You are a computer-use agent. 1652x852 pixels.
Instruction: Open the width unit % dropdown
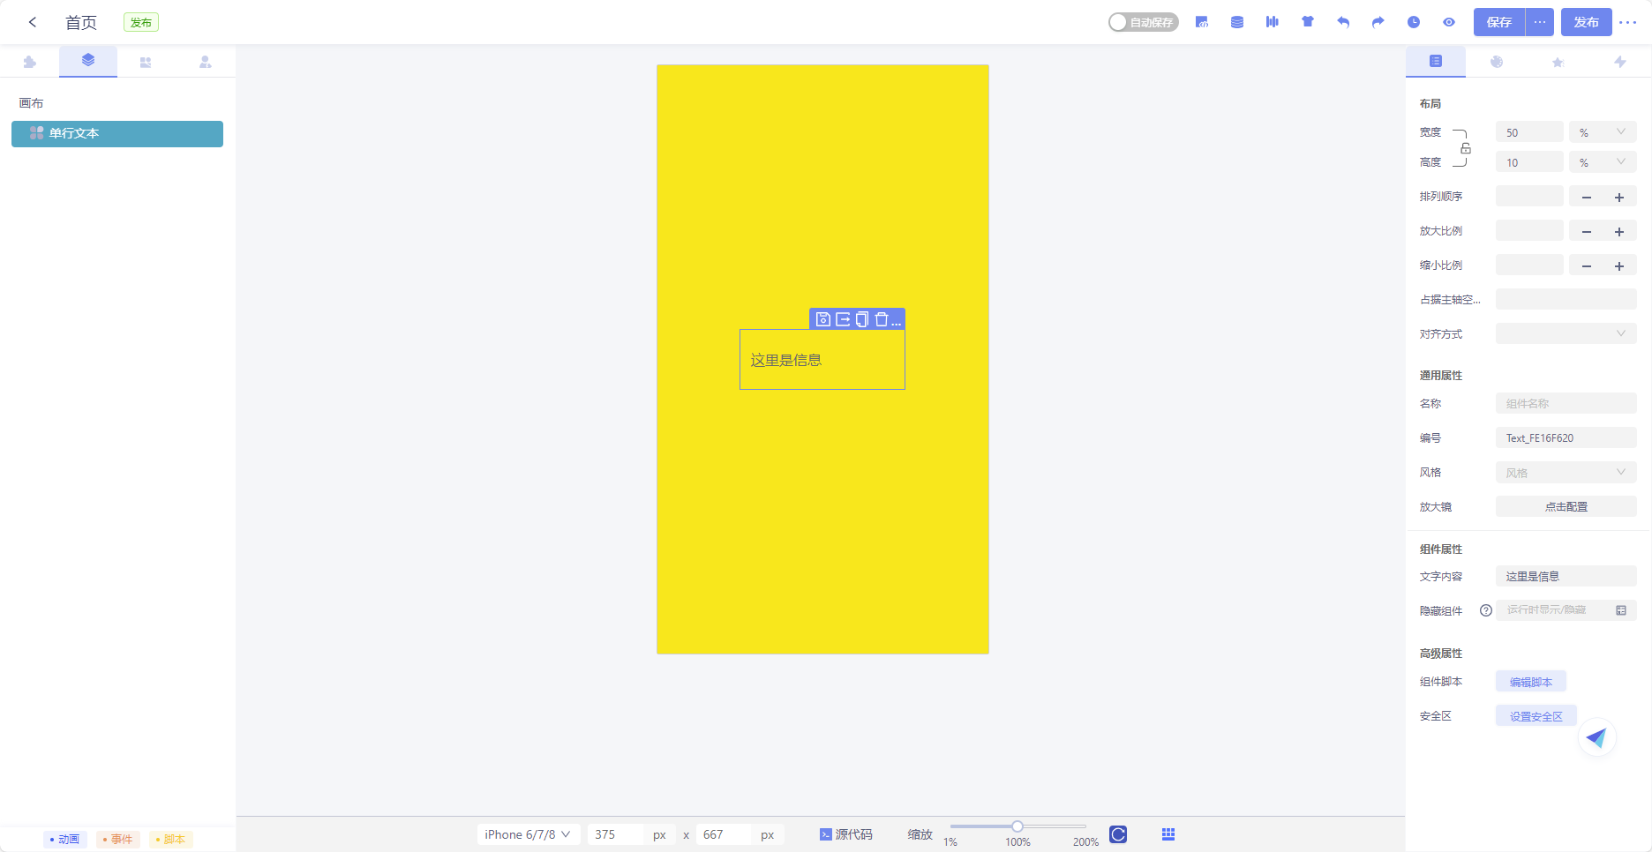[x=1603, y=132]
